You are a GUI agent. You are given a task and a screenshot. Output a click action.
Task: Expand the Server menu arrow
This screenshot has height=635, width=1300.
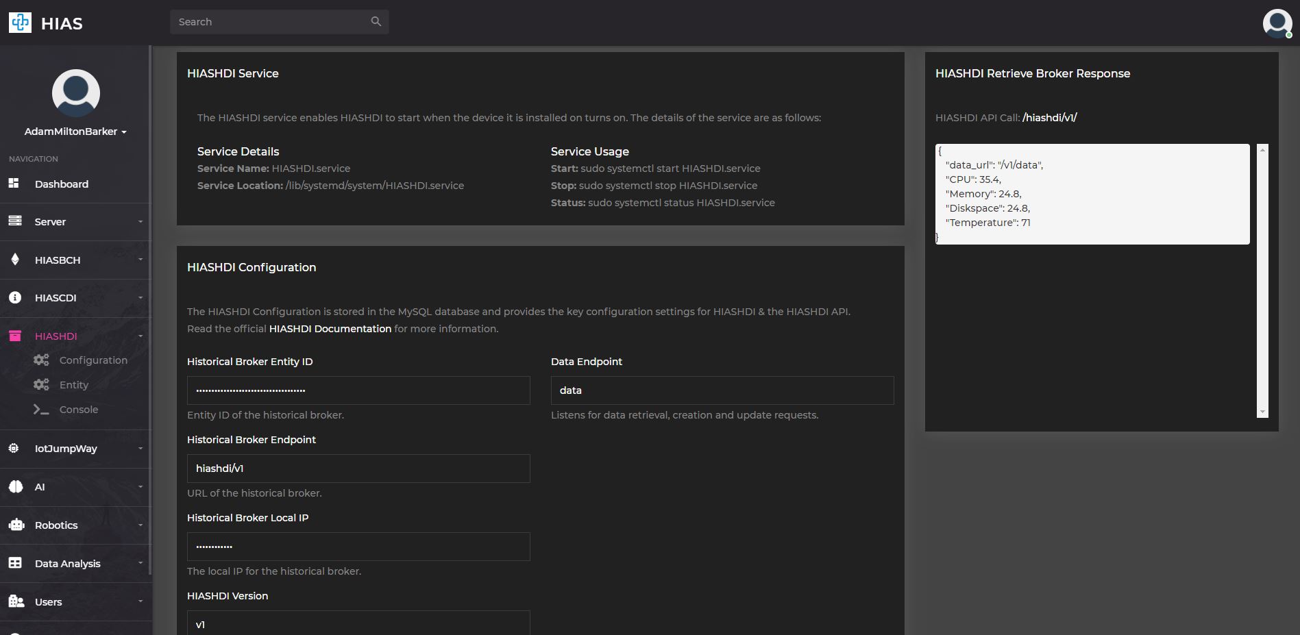140,221
